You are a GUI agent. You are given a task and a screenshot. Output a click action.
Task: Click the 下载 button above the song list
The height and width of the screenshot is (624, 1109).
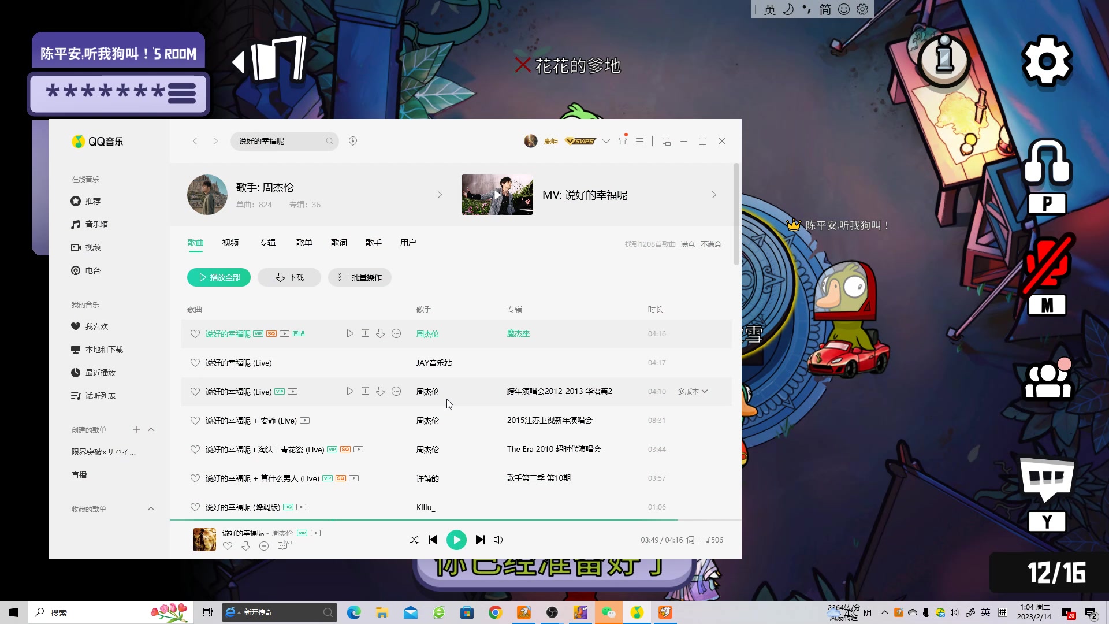289,277
